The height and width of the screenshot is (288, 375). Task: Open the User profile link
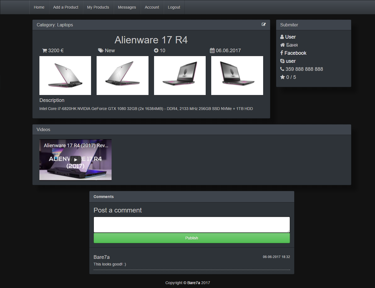click(290, 37)
